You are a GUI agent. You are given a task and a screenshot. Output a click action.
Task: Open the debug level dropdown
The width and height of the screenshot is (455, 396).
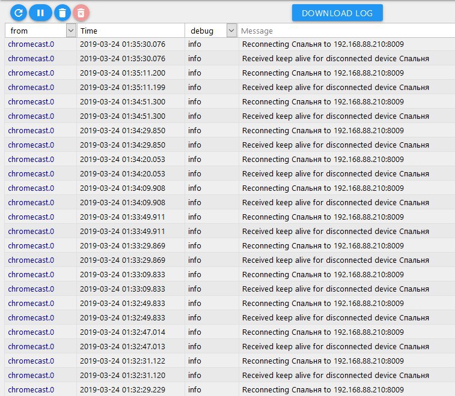pyautogui.click(x=211, y=31)
